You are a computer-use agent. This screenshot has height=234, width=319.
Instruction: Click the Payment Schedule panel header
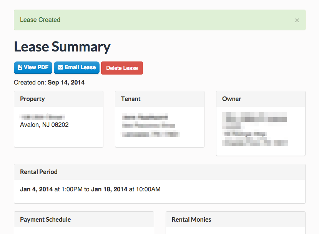coord(84,219)
